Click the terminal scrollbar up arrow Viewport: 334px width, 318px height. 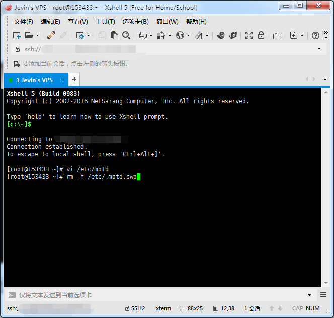[x=326, y=92]
